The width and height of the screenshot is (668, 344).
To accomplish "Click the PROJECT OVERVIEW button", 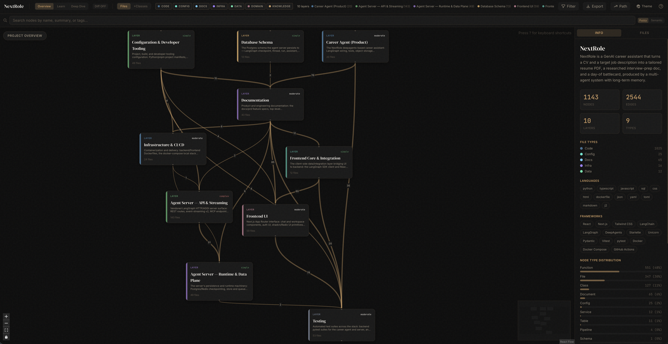I will click(x=25, y=36).
